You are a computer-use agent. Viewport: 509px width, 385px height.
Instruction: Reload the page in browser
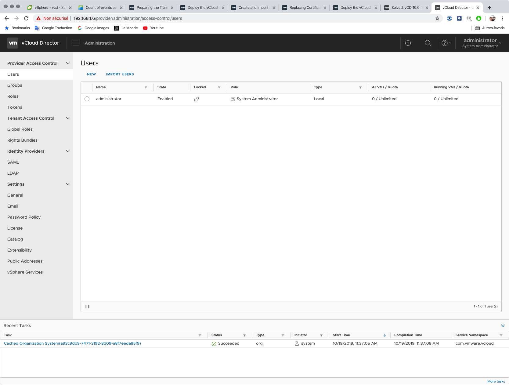point(26,18)
